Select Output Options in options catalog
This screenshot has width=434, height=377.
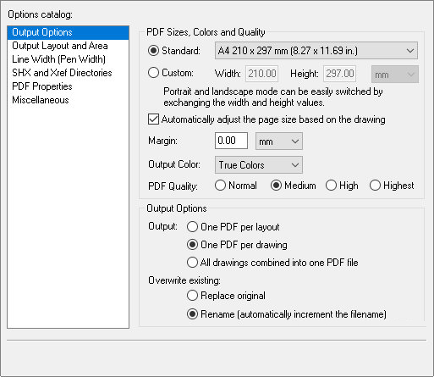68,32
